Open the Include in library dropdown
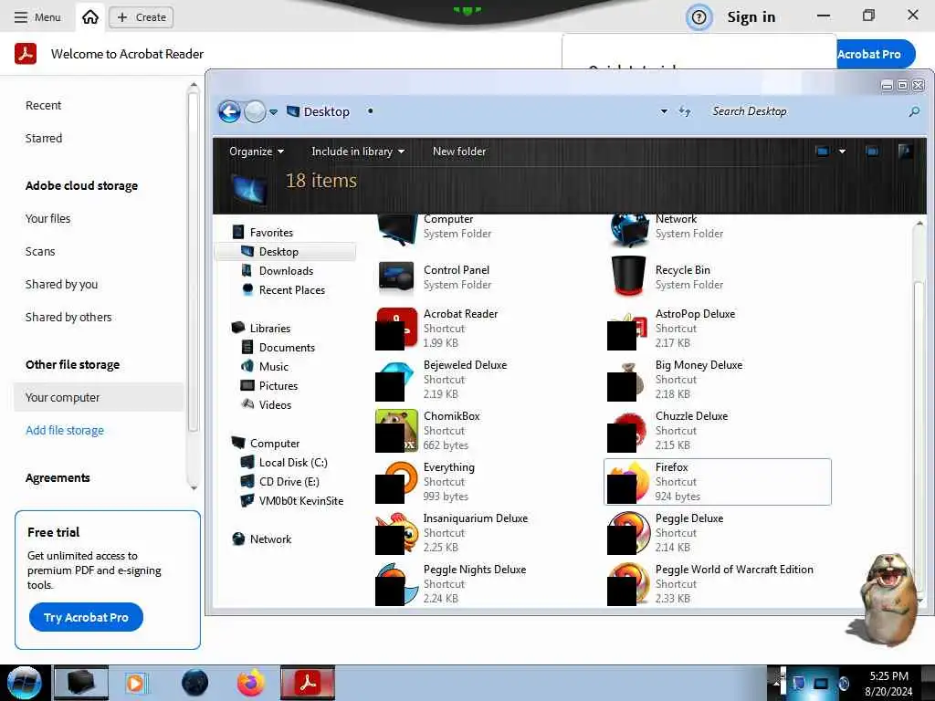935x701 pixels. pos(358,152)
